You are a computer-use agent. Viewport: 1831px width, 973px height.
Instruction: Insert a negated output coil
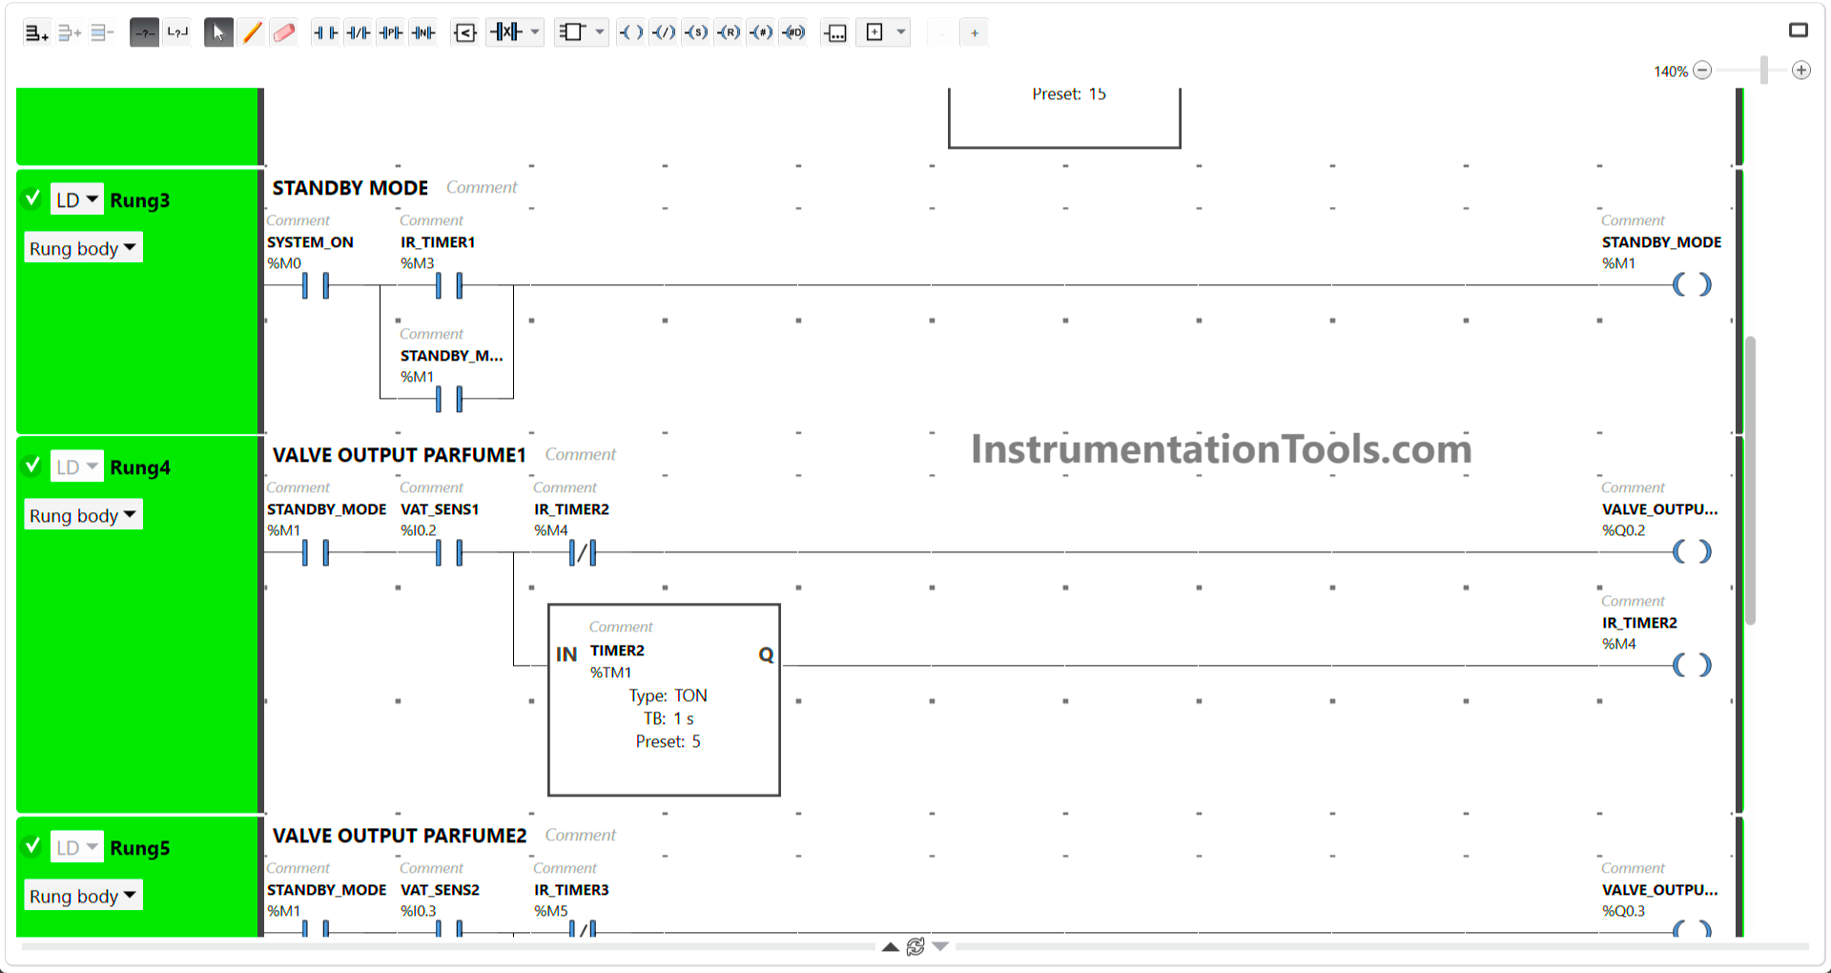(664, 33)
